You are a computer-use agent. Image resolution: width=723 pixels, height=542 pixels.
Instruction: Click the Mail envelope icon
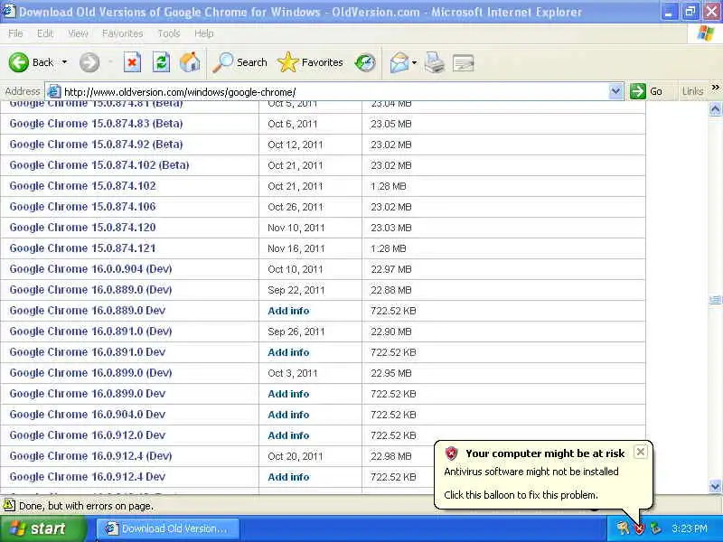pyautogui.click(x=399, y=62)
